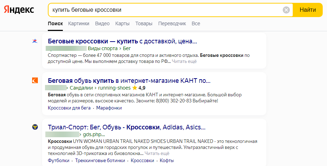Click the blurred domain in Триал-Спорт result

[x=62, y=134]
